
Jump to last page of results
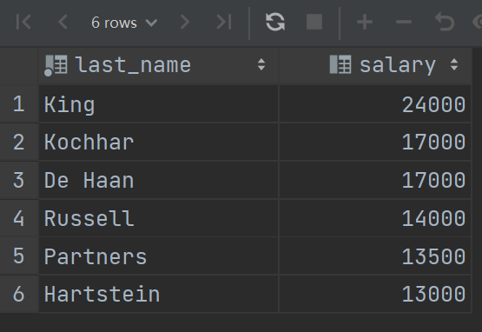click(x=224, y=22)
